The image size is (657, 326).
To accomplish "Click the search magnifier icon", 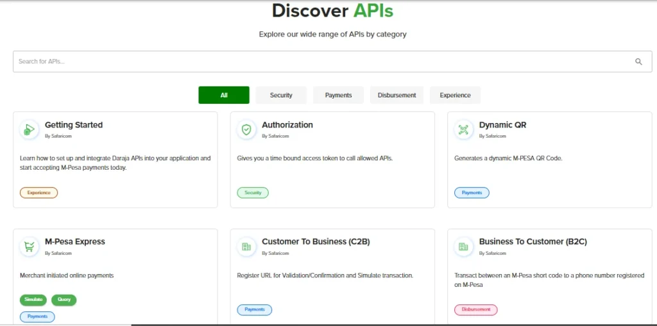I will (638, 61).
